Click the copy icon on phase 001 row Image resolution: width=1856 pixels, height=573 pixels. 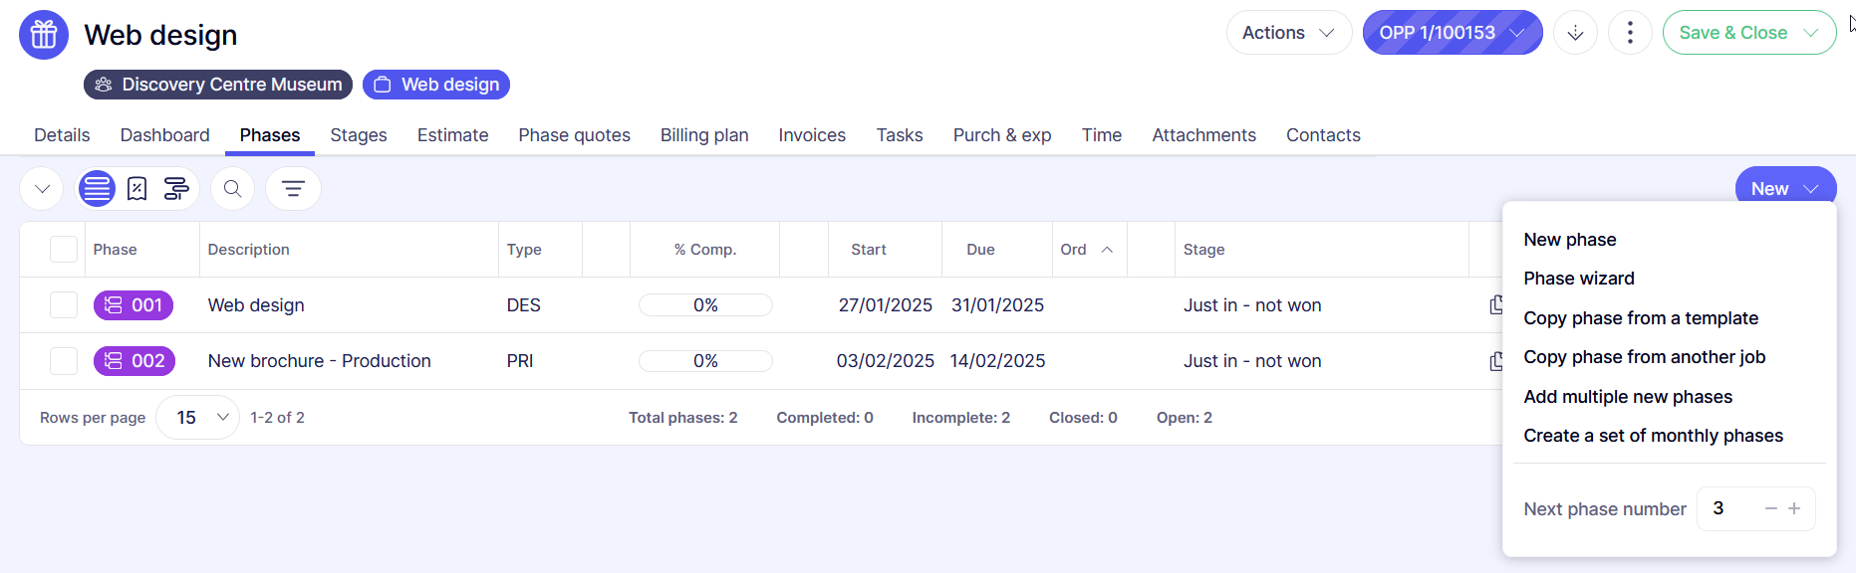1494,305
